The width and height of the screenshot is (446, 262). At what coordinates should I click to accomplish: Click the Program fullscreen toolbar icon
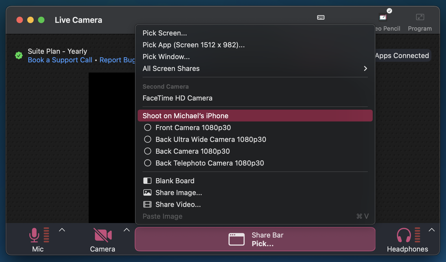pos(420,17)
